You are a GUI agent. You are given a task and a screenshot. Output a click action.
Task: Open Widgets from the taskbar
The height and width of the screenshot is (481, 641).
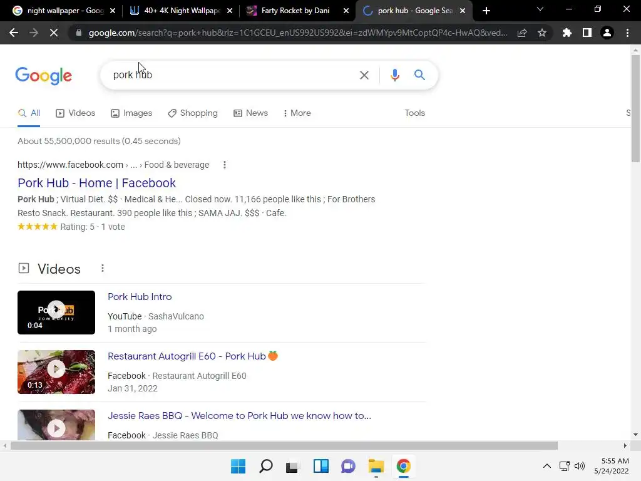(321, 466)
